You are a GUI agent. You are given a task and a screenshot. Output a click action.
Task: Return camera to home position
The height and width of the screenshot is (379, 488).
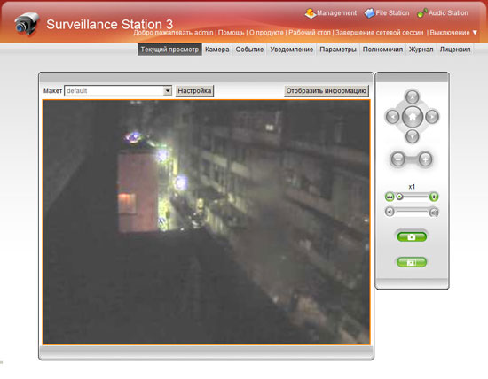(413, 117)
